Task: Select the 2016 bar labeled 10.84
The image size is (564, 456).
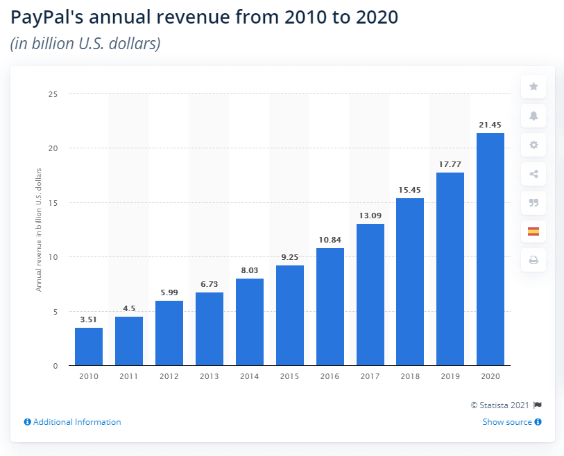Action: point(330,306)
